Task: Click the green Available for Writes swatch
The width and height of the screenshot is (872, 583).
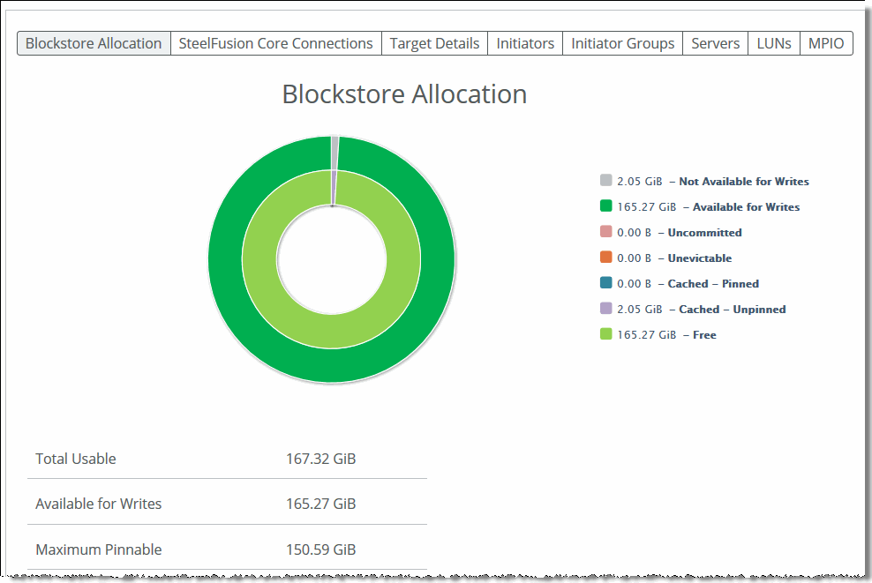Action: pos(605,206)
